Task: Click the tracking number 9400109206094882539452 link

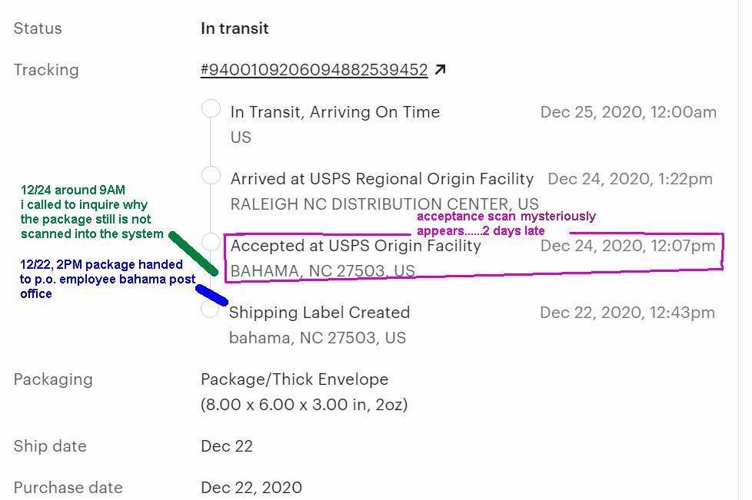Action: pos(314,70)
